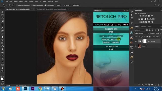Delete layer using trash icon
This screenshot has height=91, width=162.
(158, 85)
